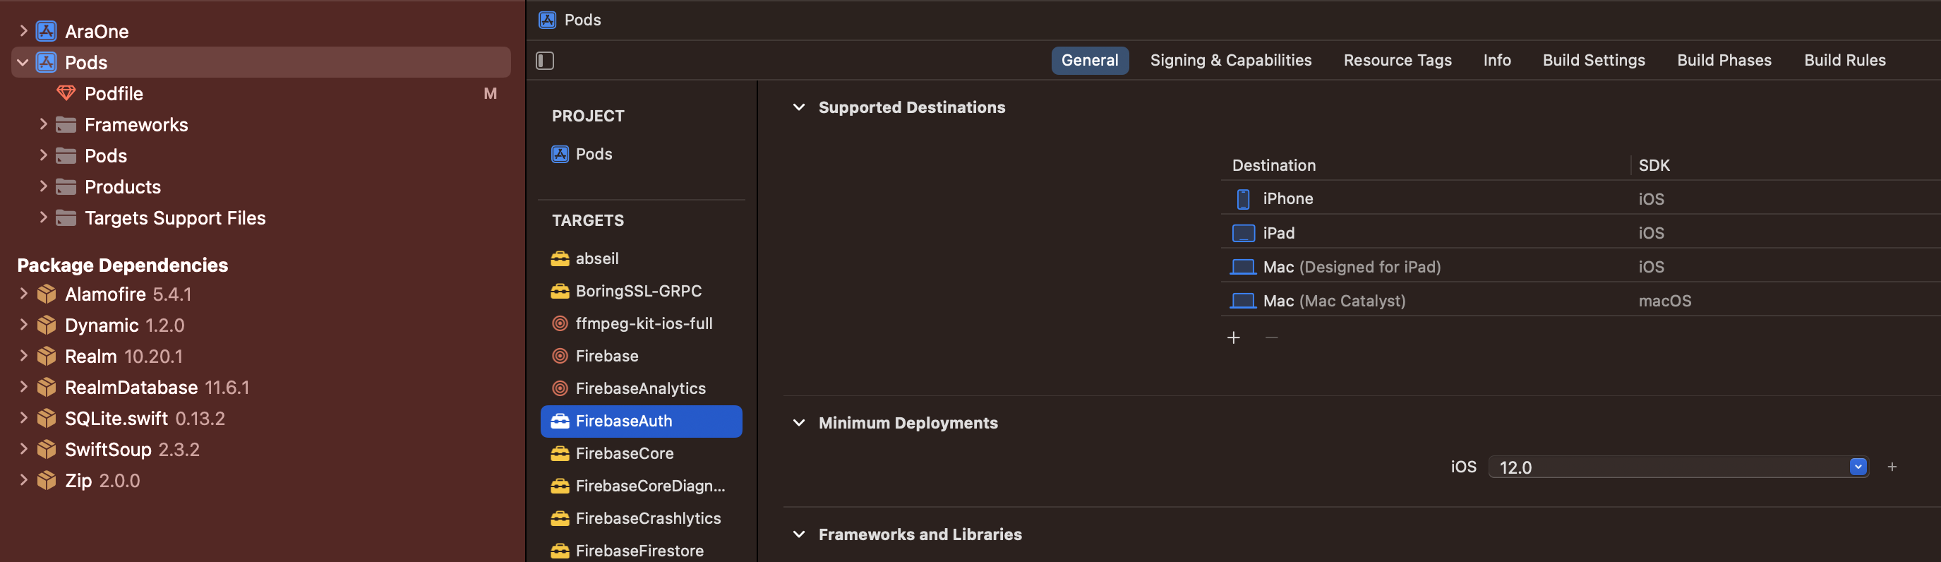This screenshot has height=562, width=1941.
Task: Click the ffmpeg-kit-ios-full aggregate target icon
Action: (560, 323)
